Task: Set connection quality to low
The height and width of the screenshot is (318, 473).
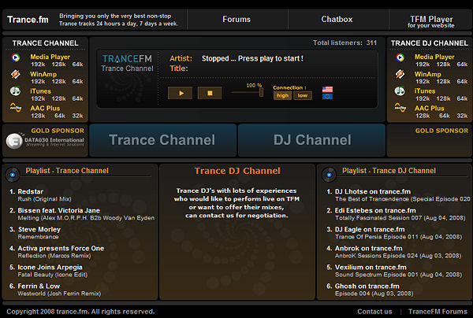Action: pyautogui.click(x=303, y=95)
